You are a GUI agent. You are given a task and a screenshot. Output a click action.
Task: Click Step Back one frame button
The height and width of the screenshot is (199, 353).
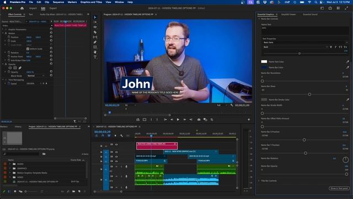(172, 119)
